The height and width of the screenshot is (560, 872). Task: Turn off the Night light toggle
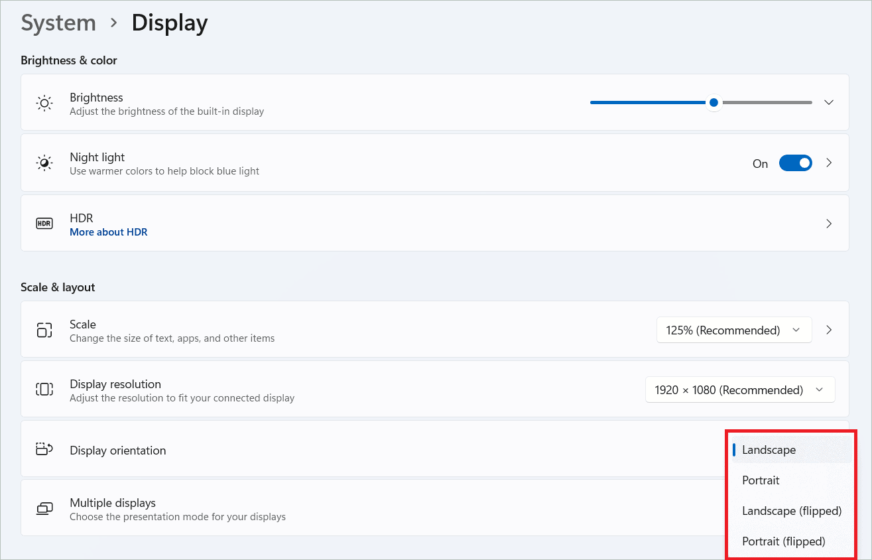pyautogui.click(x=795, y=163)
